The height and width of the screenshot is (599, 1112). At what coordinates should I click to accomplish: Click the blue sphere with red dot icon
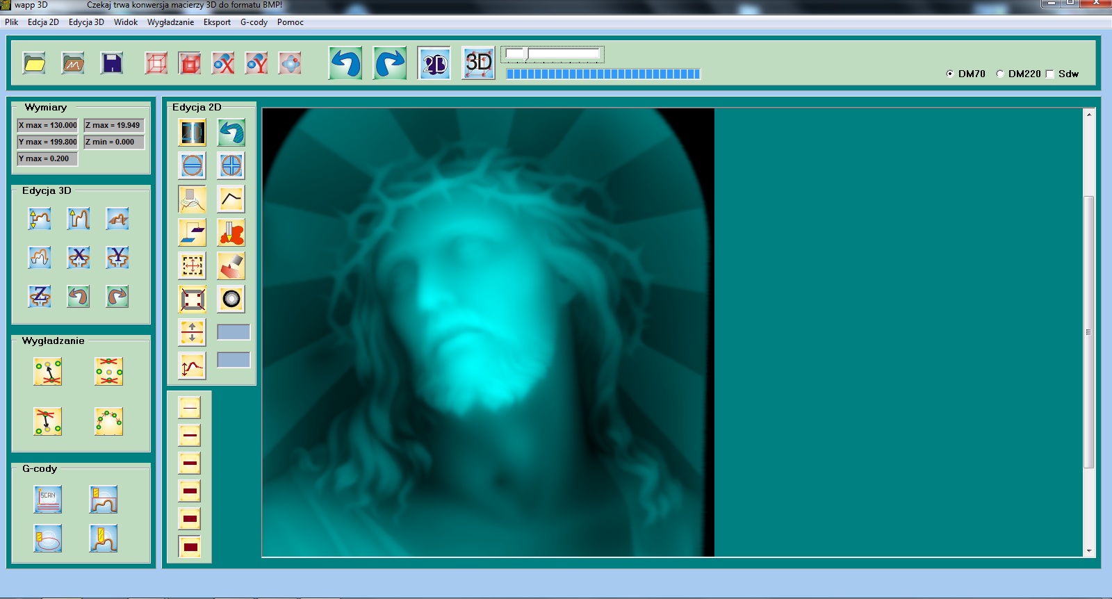point(290,63)
